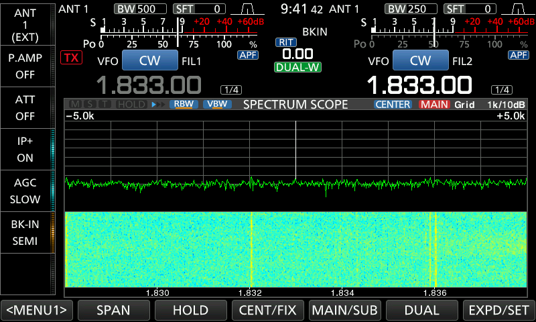
Task: Toggle IP+ ON function
Action: click(x=25, y=150)
